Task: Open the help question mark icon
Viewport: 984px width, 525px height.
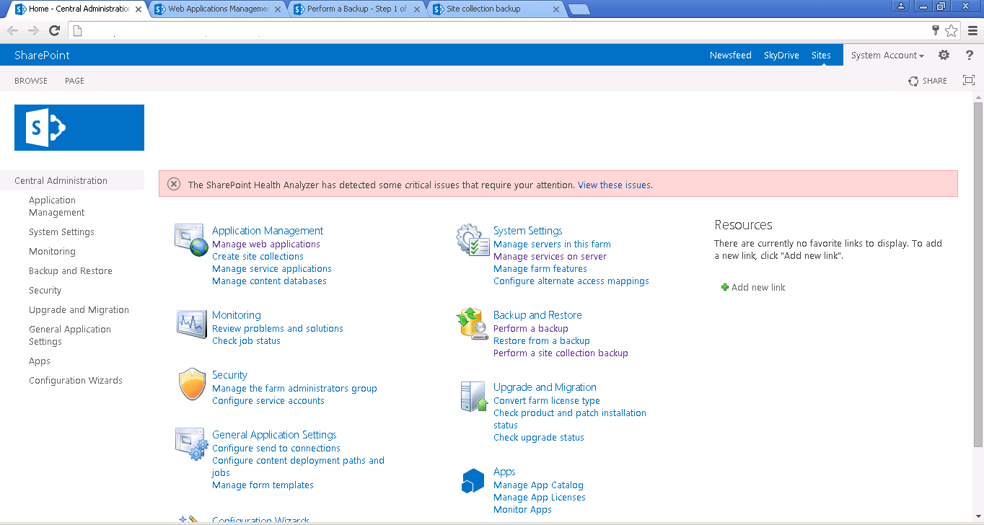Action: pyautogui.click(x=970, y=55)
